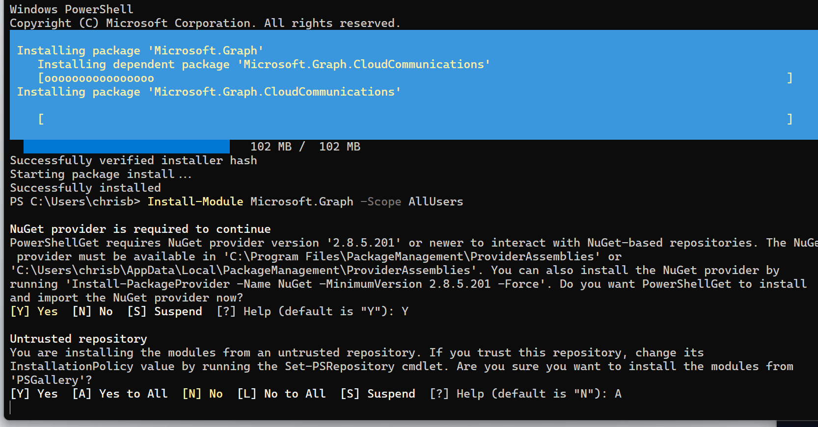
Task: Click the '-Scope' parameter in the command
Action: click(381, 201)
